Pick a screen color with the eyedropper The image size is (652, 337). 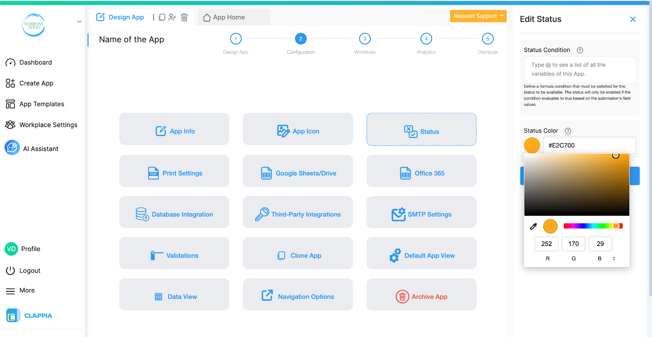tap(533, 226)
